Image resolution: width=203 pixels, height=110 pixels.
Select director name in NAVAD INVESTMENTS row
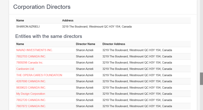click(84, 50)
